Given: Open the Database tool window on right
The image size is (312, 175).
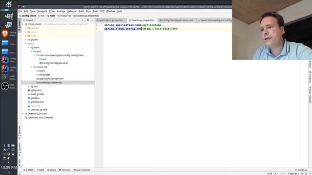Looking at the screenshot, I should (310, 77).
